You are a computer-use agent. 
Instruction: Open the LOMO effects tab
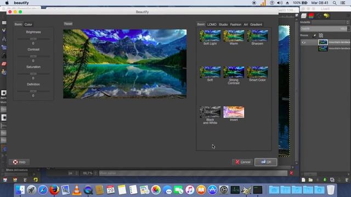pos(212,24)
